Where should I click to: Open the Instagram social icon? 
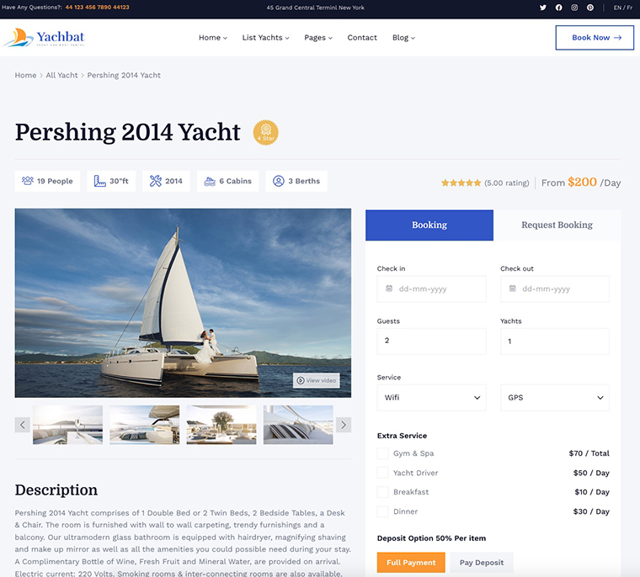[x=574, y=8]
